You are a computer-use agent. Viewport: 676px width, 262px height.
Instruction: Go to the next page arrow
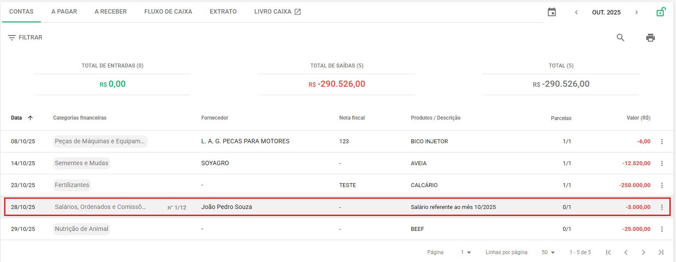[644, 252]
